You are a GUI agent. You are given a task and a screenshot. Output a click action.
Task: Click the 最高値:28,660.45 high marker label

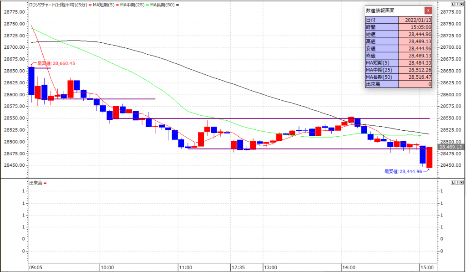pyautogui.click(x=56, y=64)
